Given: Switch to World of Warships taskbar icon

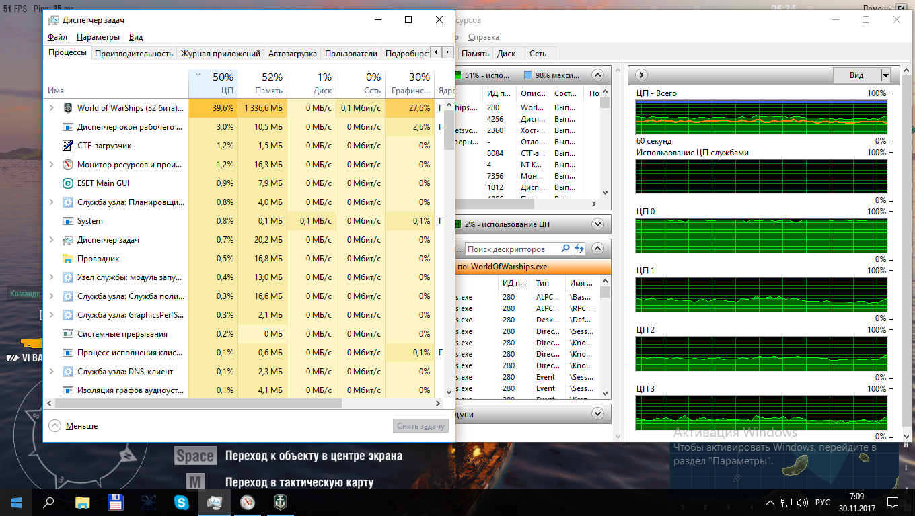Looking at the screenshot, I should (280, 502).
